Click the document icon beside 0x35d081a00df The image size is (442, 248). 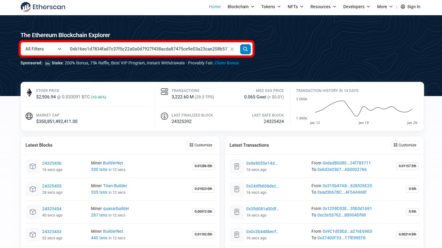click(237, 212)
